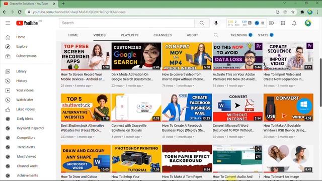The width and height of the screenshot is (322, 181).
Task: Click the Home sidebar icon
Action: (x=8, y=37)
